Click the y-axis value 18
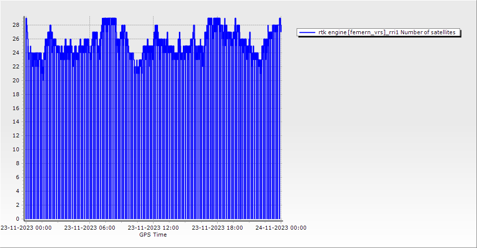Viewport: 477px width, 248px height. (x=16, y=94)
